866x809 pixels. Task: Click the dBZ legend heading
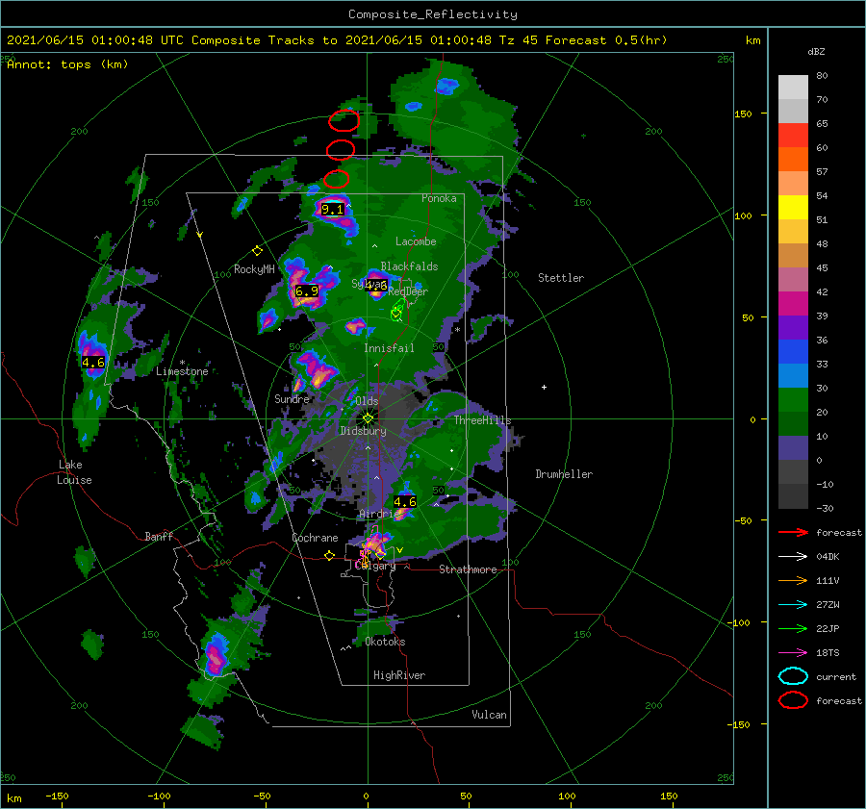pyautogui.click(x=816, y=51)
